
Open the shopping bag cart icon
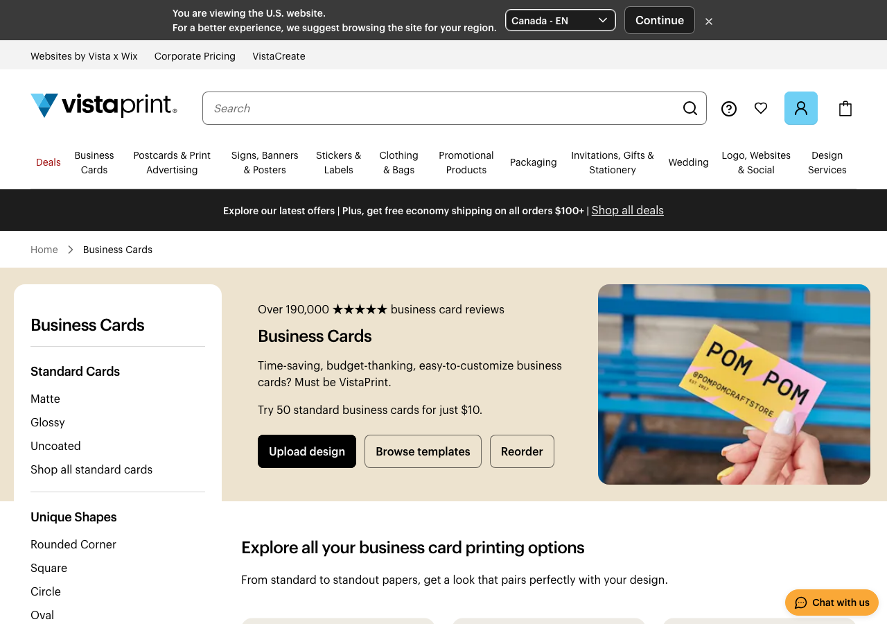point(845,109)
